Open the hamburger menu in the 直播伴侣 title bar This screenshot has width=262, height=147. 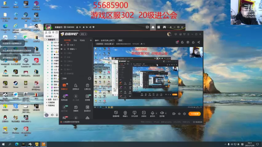coord(188,34)
